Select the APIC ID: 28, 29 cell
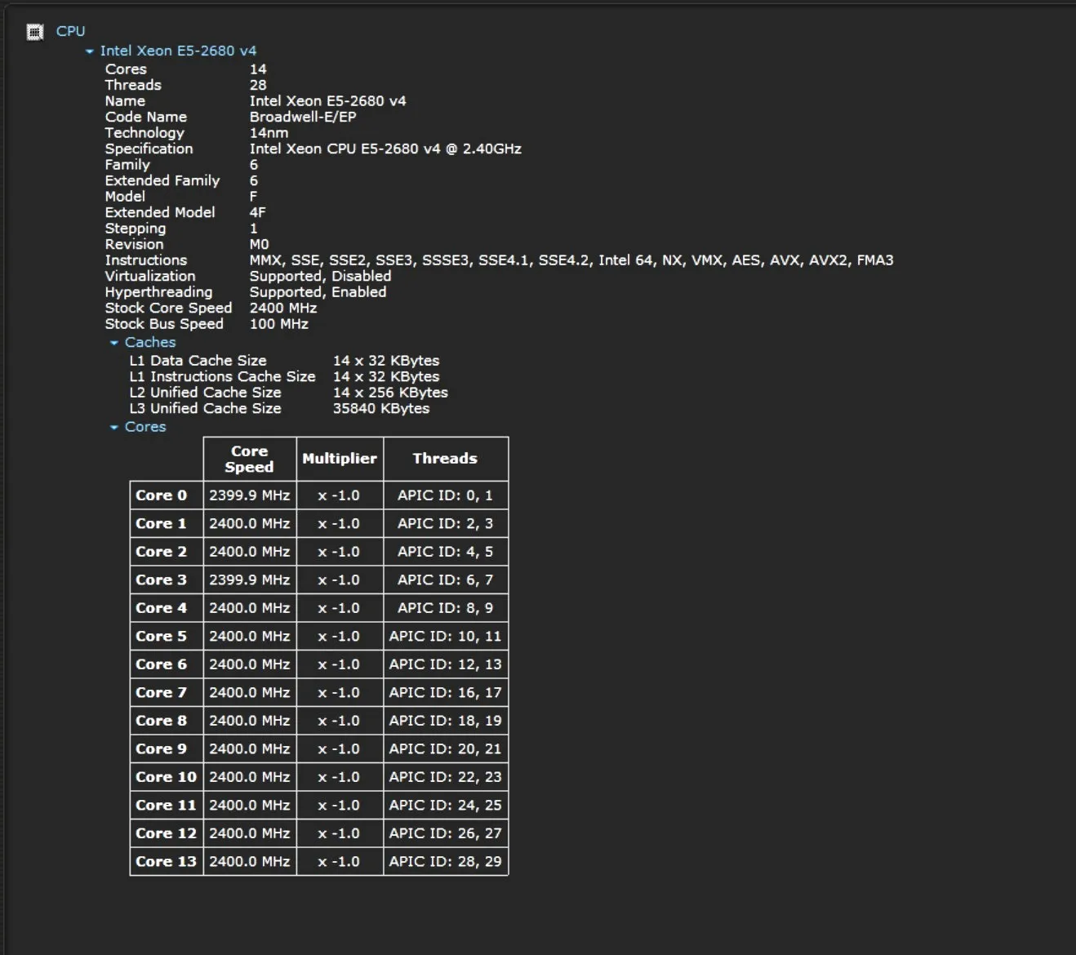 [445, 861]
